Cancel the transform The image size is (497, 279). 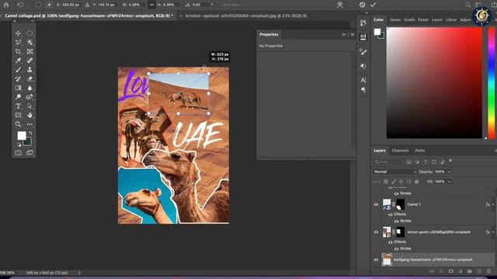(x=362, y=5)
